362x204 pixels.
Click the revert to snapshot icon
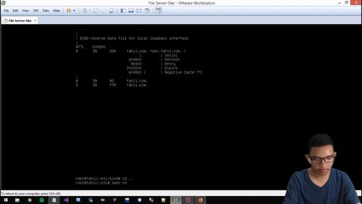pos(104,11)
